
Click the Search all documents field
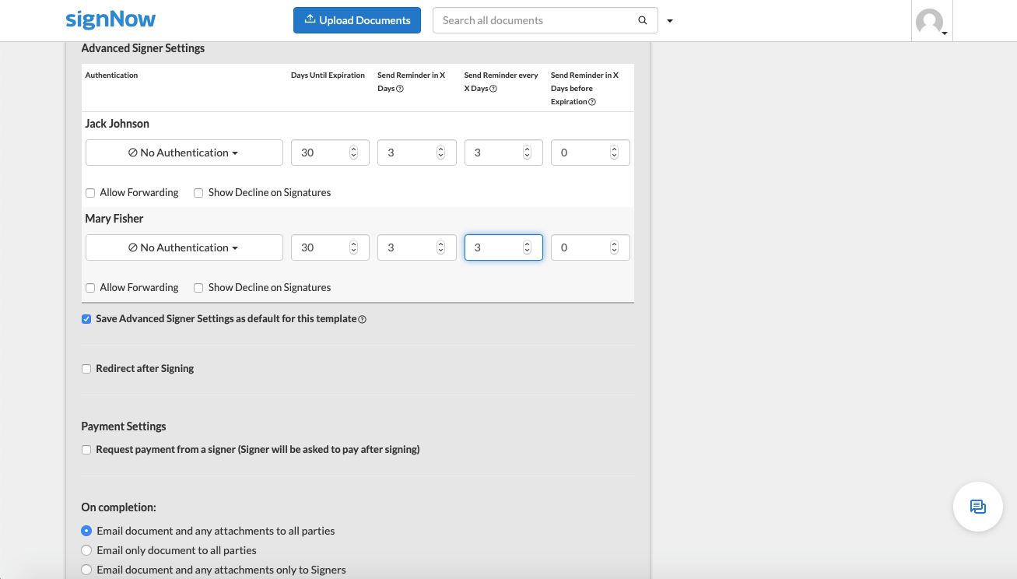point(537,21)
